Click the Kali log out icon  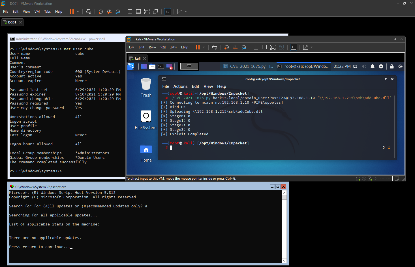click(400, 66)
